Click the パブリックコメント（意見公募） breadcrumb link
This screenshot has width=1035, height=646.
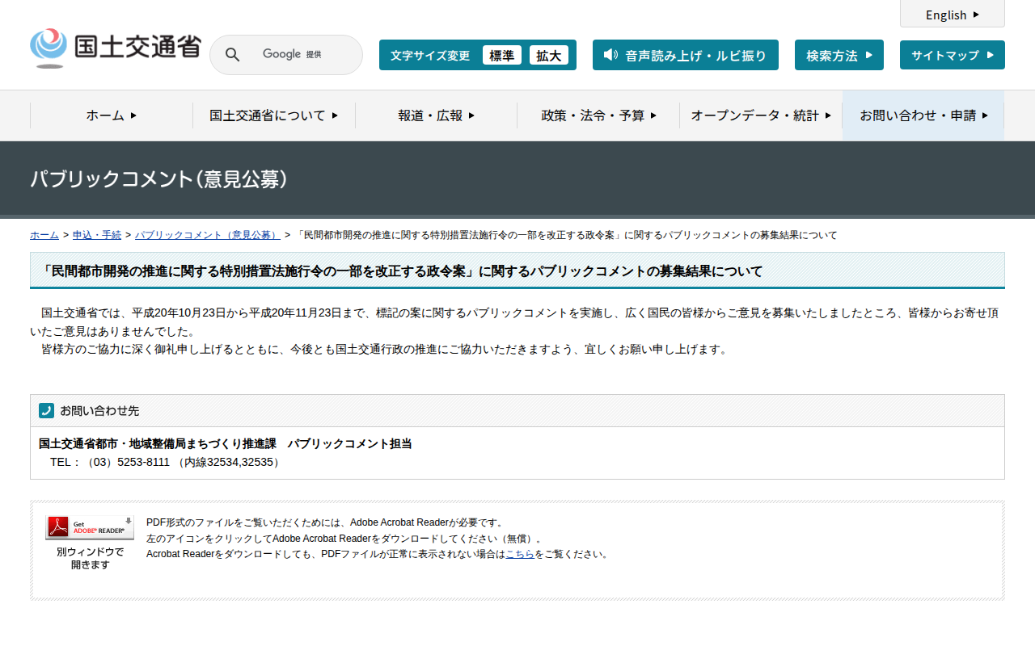(x=207, y=235)
